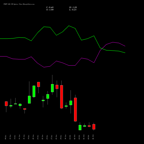Select the '05 Feb' date label
Screen dimensions: 144x144
click(x=88, y=137)
